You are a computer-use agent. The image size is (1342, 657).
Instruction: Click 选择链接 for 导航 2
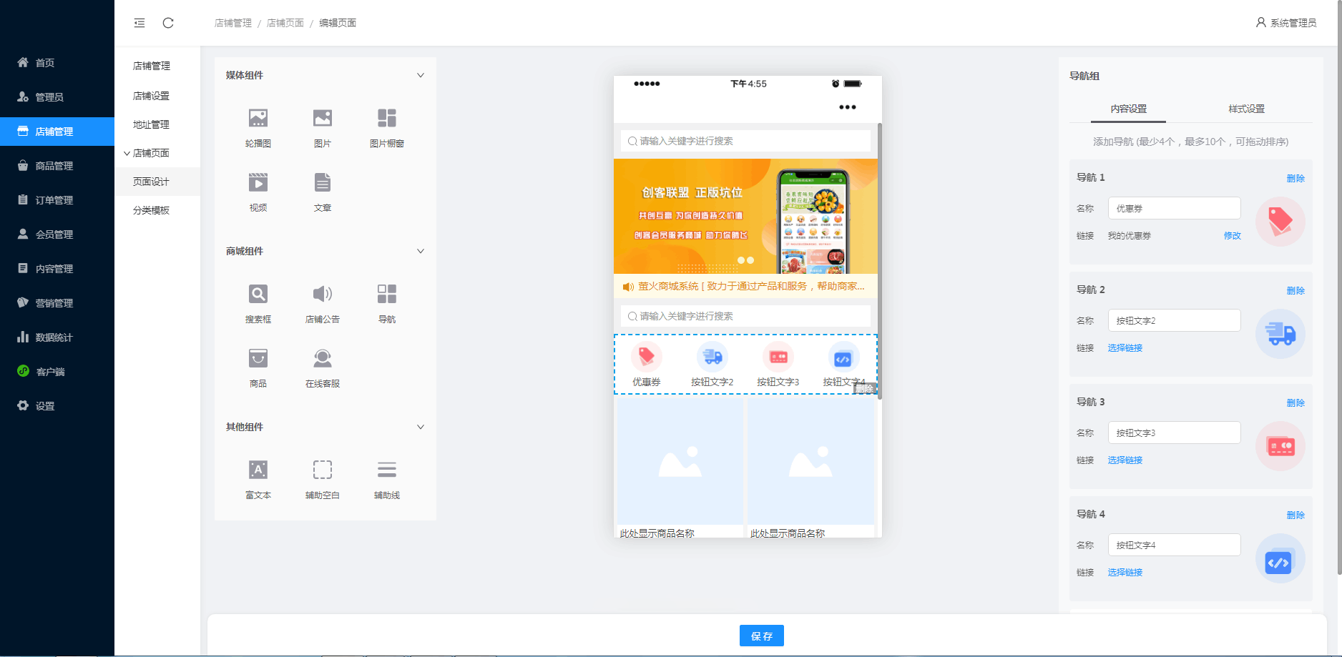coord(1125,348)
